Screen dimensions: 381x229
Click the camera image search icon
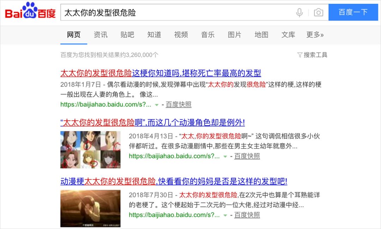click(x=318, y=12)
